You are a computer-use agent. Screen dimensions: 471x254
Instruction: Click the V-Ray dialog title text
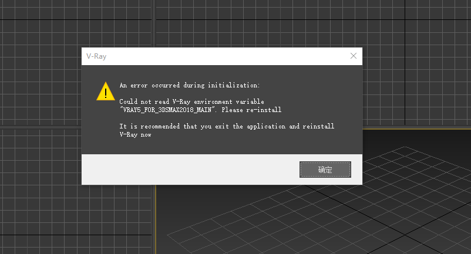point(96,56)
